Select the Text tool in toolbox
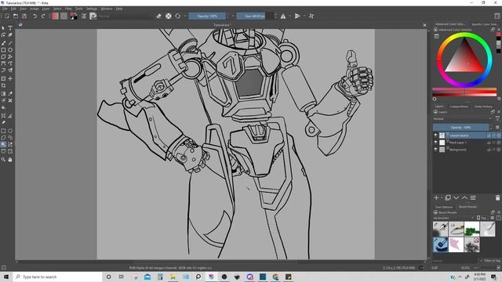 [x=10, y=28]
